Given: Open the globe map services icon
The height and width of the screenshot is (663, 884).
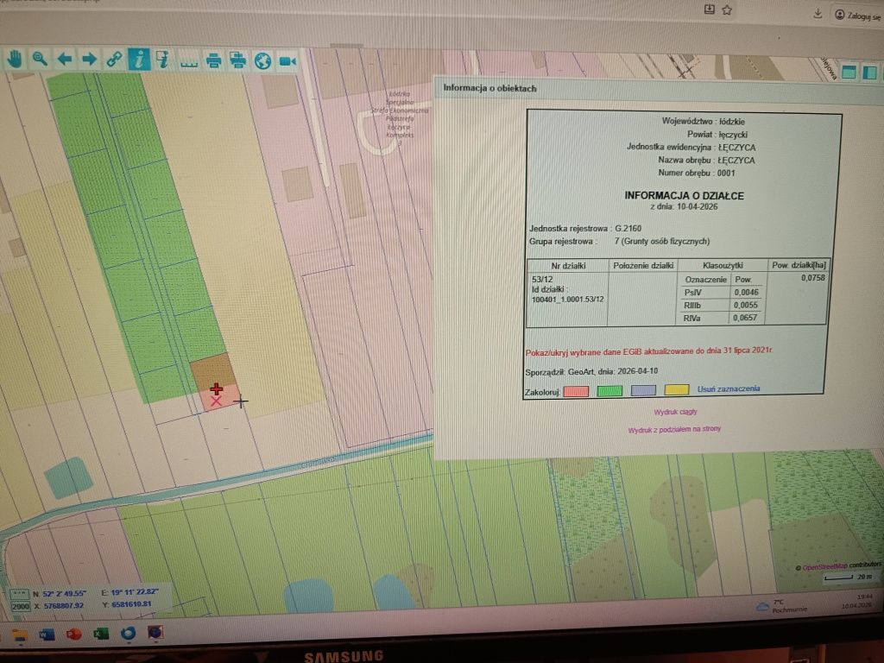Looking at the screenshot, I should point(262,61).
